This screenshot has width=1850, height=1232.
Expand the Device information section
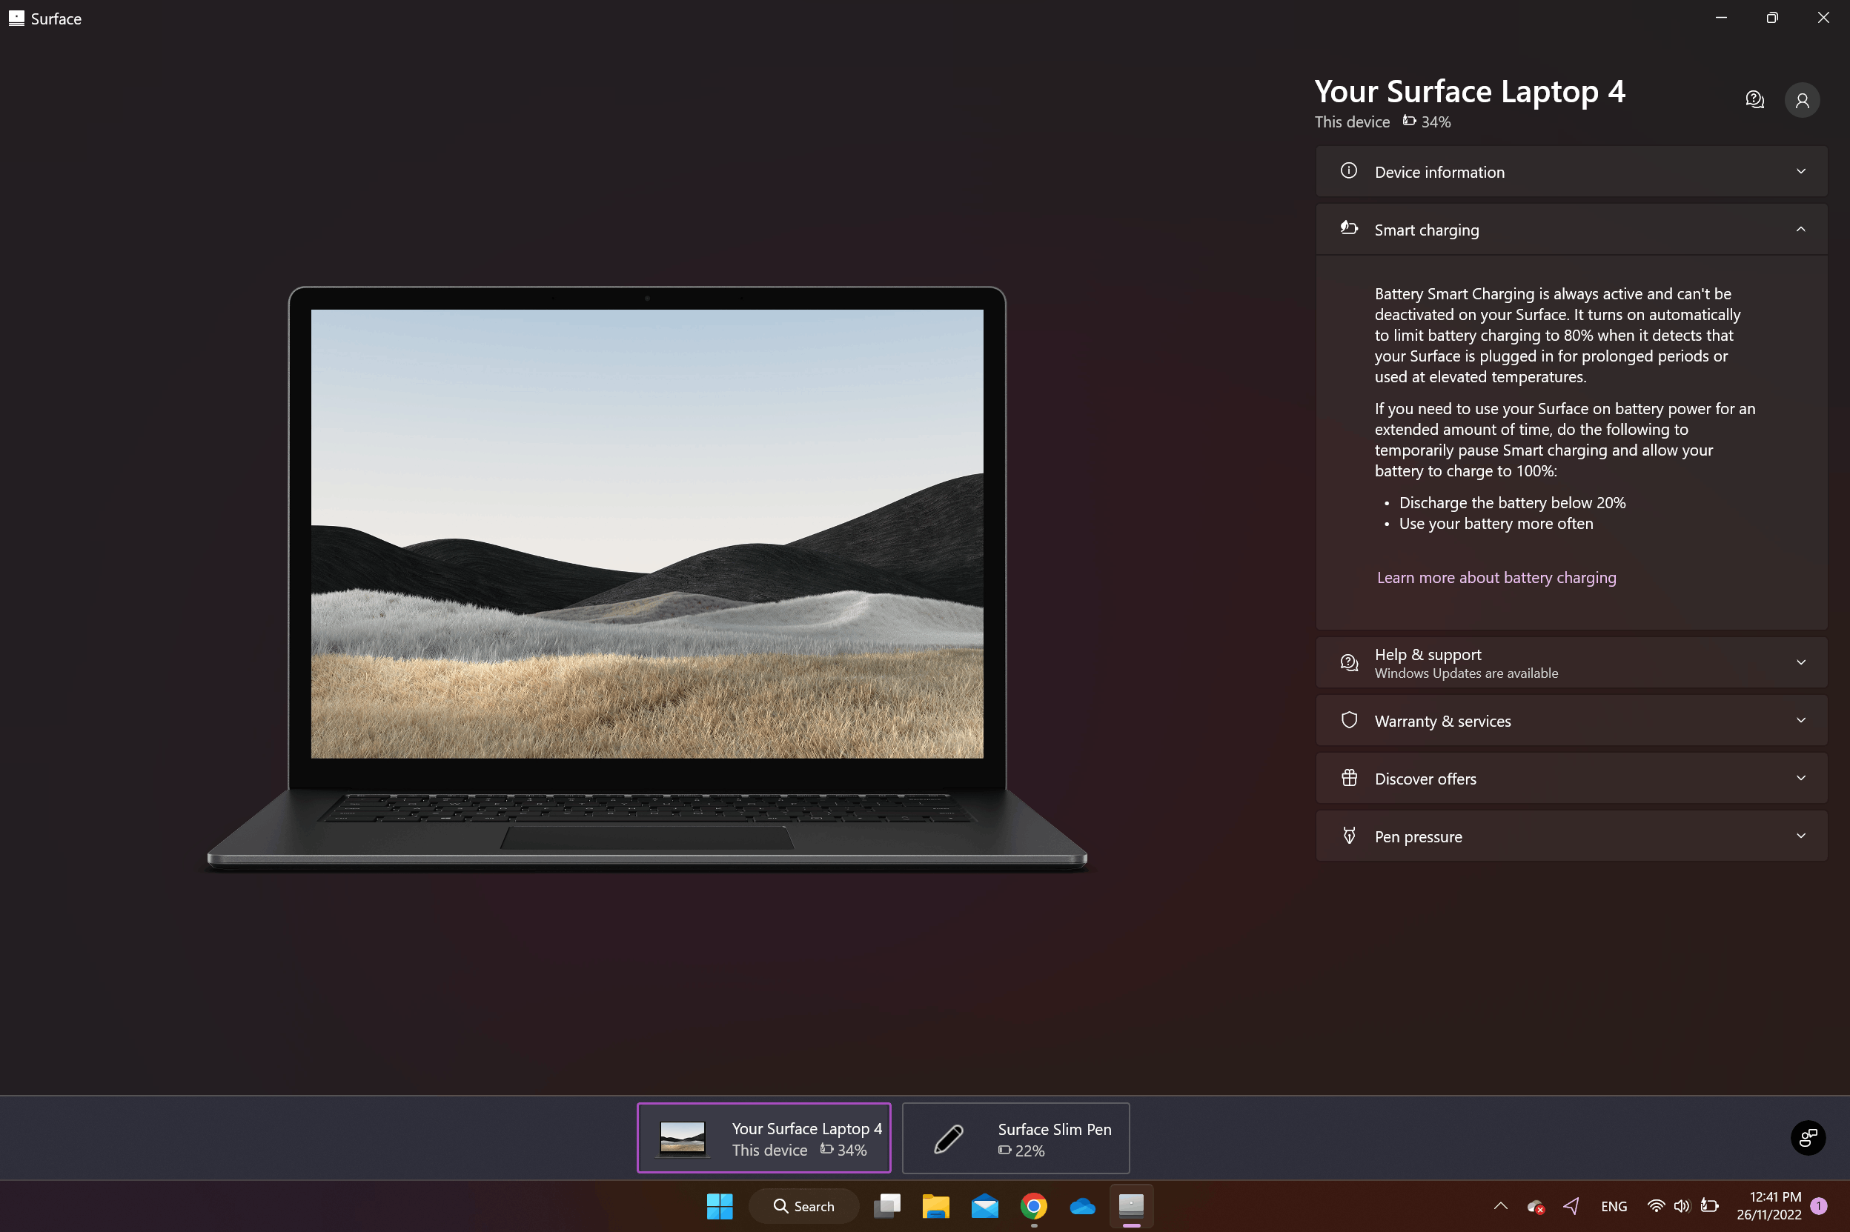[1571, 172]
